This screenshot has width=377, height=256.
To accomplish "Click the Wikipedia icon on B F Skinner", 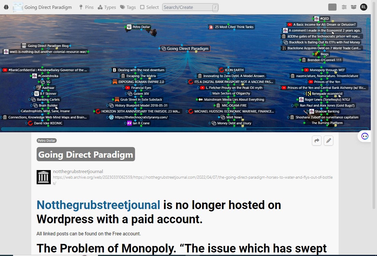I will point(37,94).
